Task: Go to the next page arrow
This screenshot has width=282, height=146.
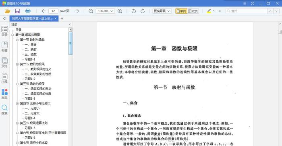Action: 77,11
